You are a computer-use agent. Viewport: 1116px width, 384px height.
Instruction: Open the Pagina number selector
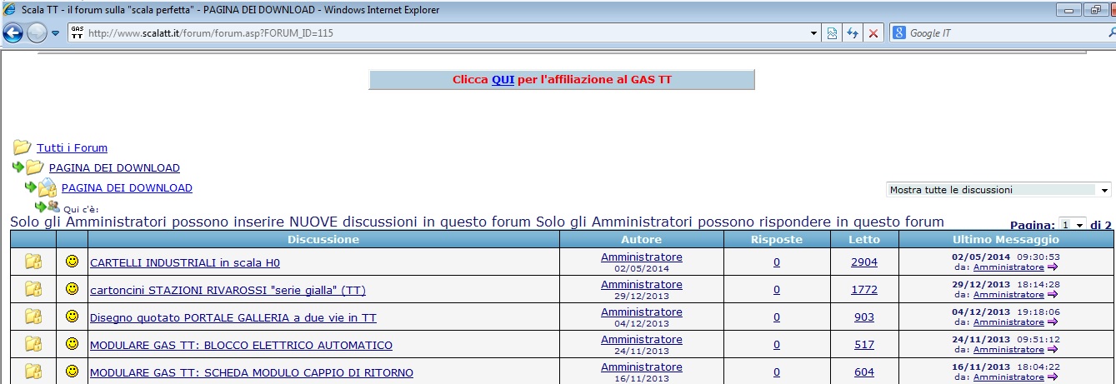coord(1073,225)
